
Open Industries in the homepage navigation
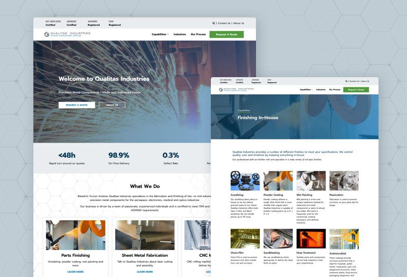tap(179, 35)
